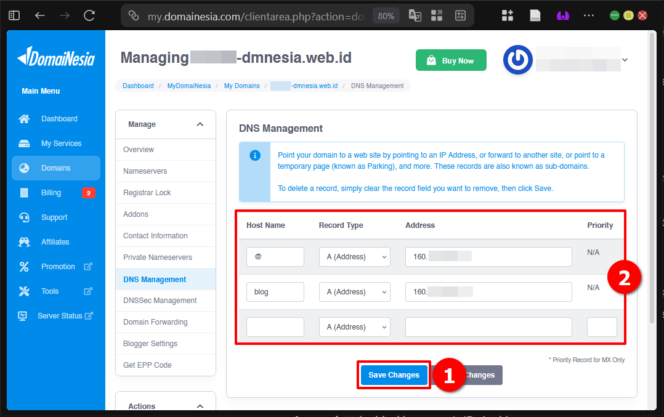Viewport: 664px width, 417px height.
Task: Expand the account dropdown next to the username
Action: (625, 60)
